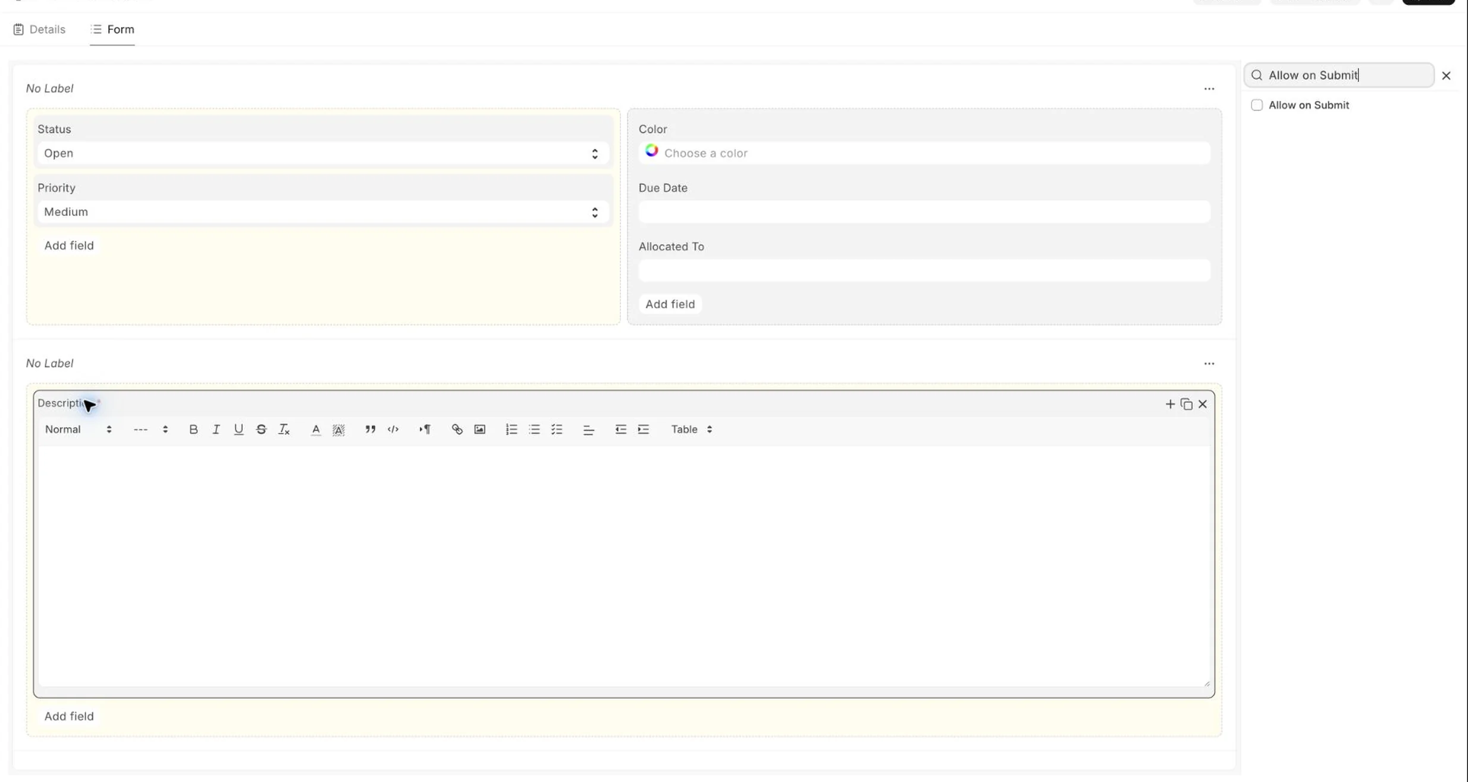1468x782 pixels.
Task: Add a field after Description with plus icon
Action: point(1170,404)
